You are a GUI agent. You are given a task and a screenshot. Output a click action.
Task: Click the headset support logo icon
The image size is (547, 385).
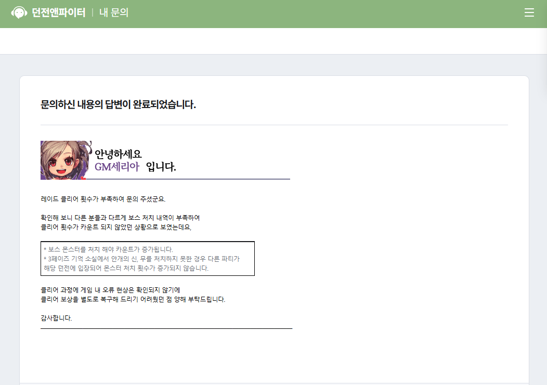[19, 12]
